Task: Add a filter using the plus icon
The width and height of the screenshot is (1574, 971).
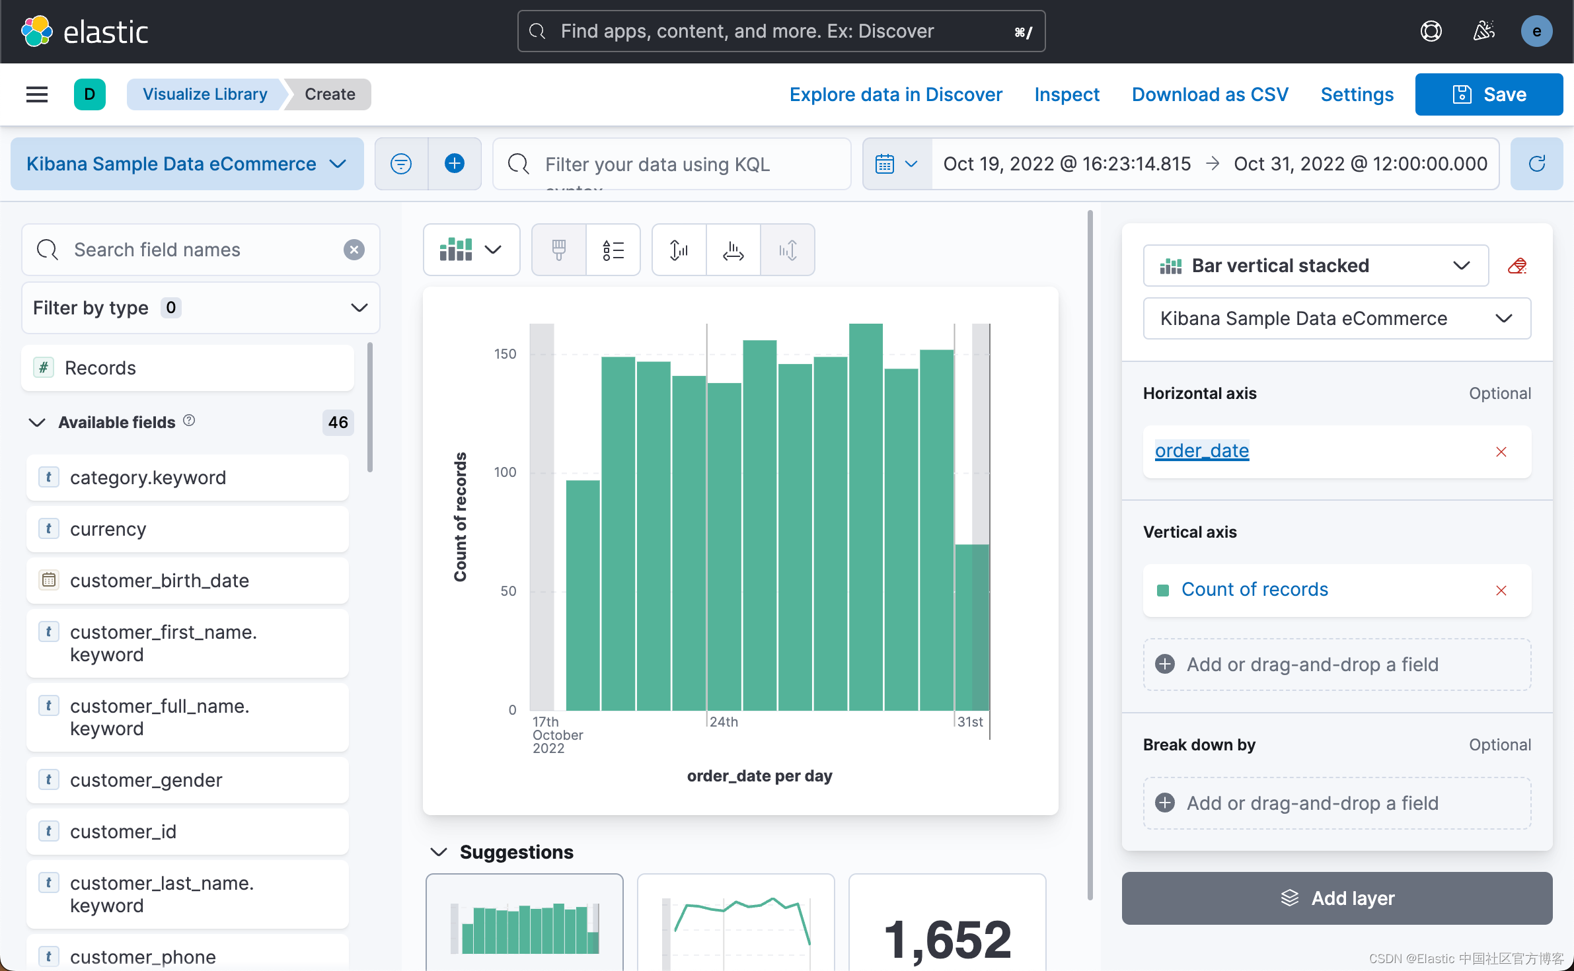Action: click(x=455, y=164)
